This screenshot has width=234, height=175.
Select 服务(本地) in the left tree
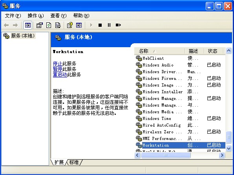click(23, 36)
